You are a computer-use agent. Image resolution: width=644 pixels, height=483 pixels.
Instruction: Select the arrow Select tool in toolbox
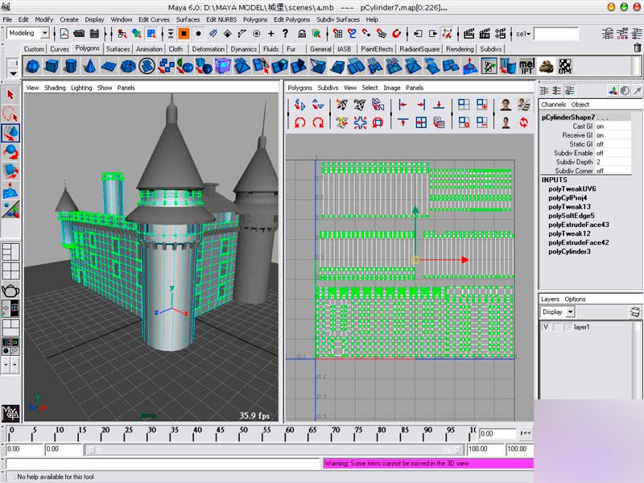coord(10,95)
